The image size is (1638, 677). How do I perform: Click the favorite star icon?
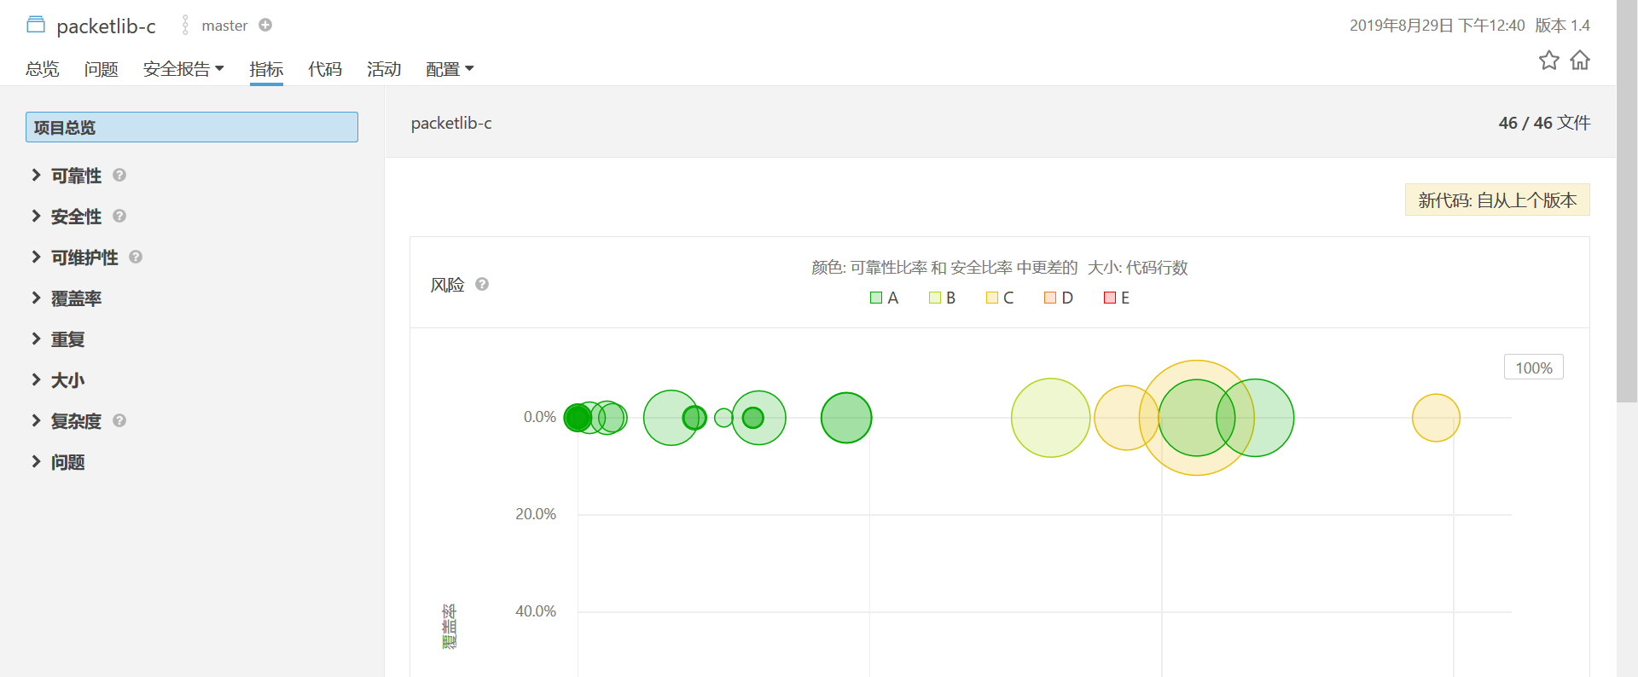click(x=1548, y=61)
